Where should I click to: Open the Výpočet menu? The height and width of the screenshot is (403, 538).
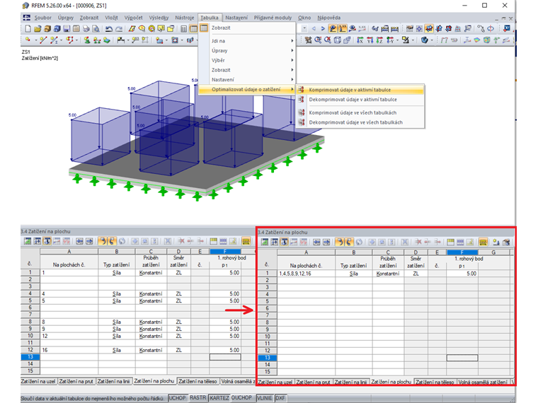click(133, 18)
